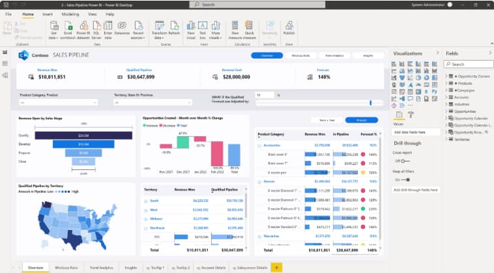Create a New measure
494x273 pixels.
coord(235,30)
